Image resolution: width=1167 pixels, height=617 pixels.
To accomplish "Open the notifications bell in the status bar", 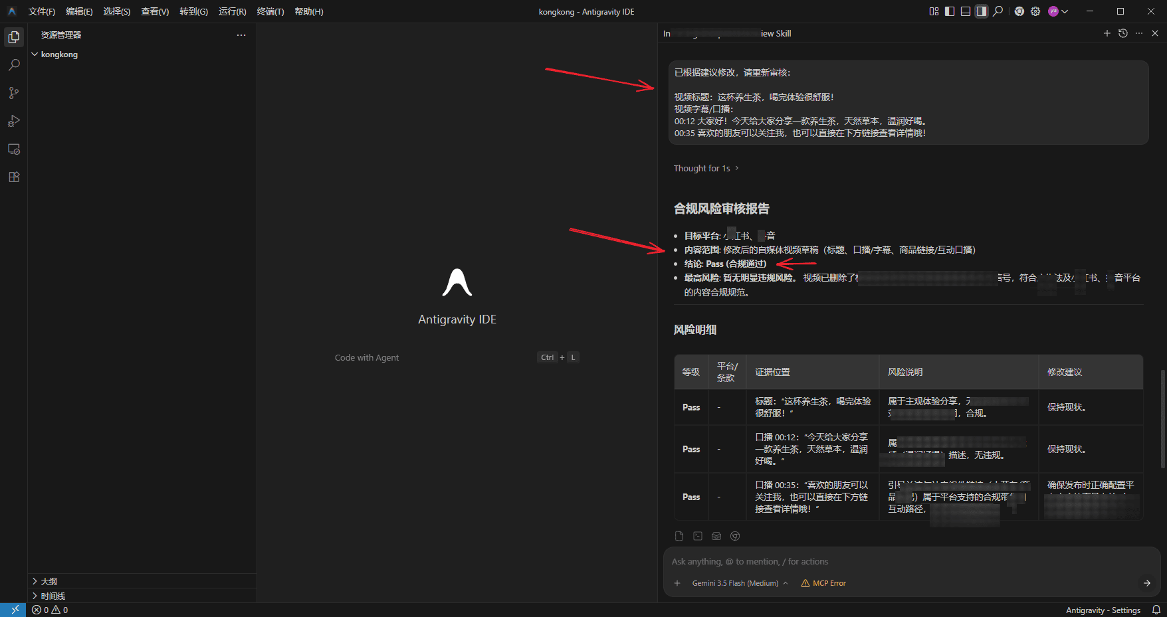I will [1156, 610].
